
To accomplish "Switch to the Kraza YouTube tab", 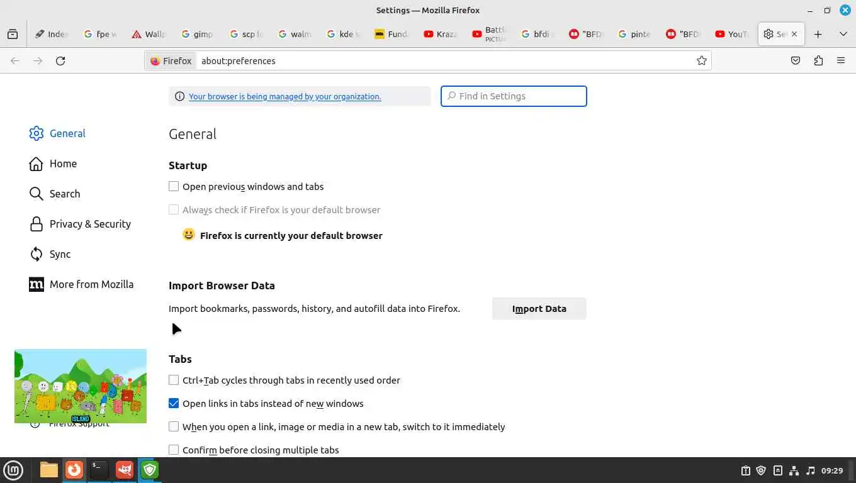I will (x=441, y=35).
